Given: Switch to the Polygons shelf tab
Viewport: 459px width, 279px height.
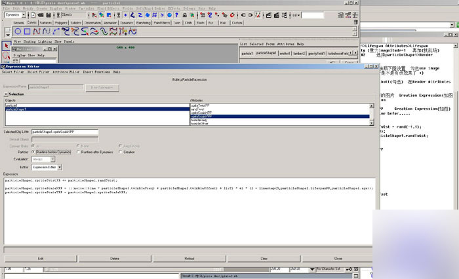Looking at the screenshot, I should (61, 22).
